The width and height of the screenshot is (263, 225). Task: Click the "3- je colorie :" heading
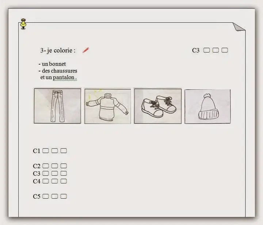tap(58, 51)
